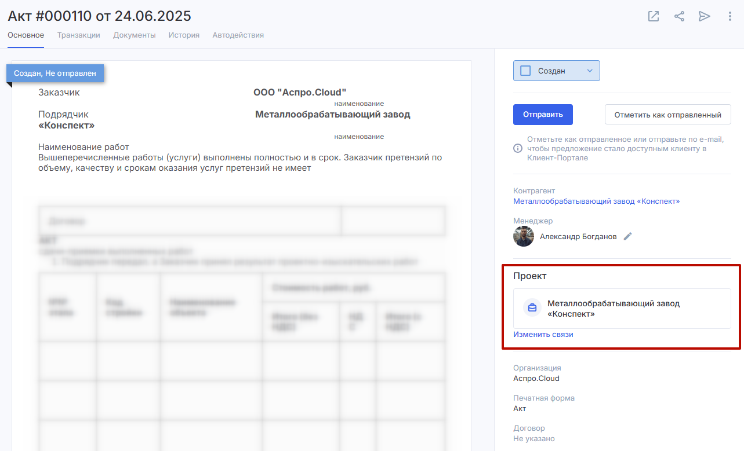Go to the История tab

[x=184, y=35]
